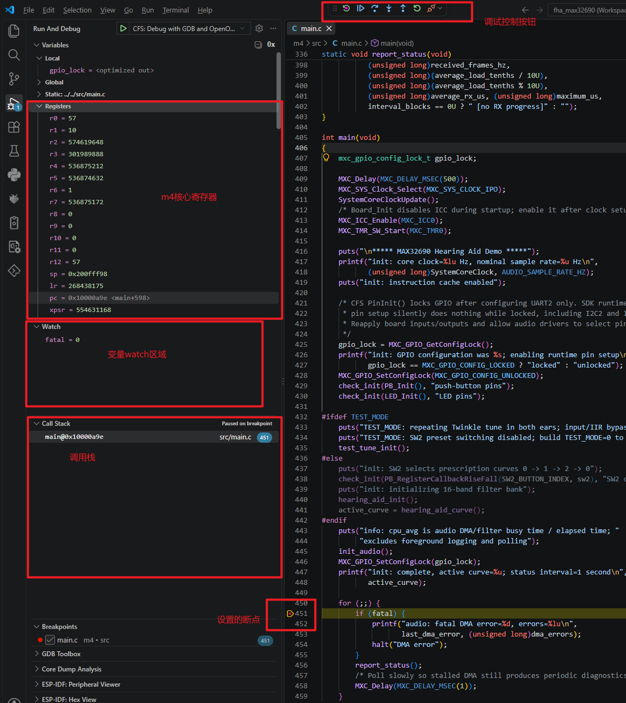Step over the current line
The width and height of the screenshot is (626, 703).
375,8
